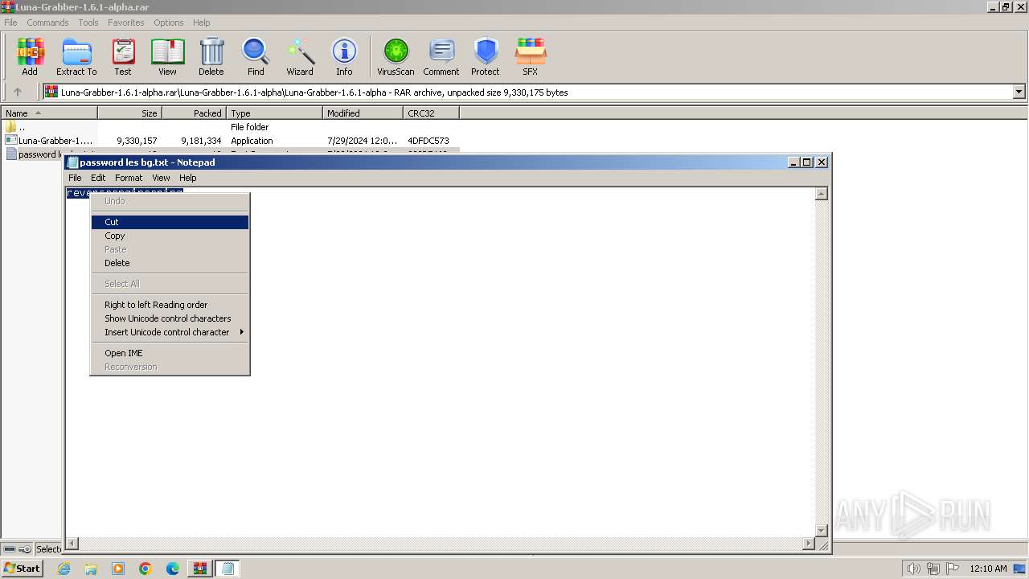This screenshot has width=1029, height=579.
Task: Click the Delete toolbar icon
Action: point(211,57)
